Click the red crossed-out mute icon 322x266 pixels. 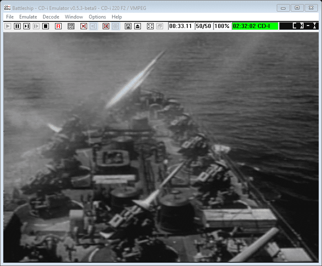pos(84,26)
